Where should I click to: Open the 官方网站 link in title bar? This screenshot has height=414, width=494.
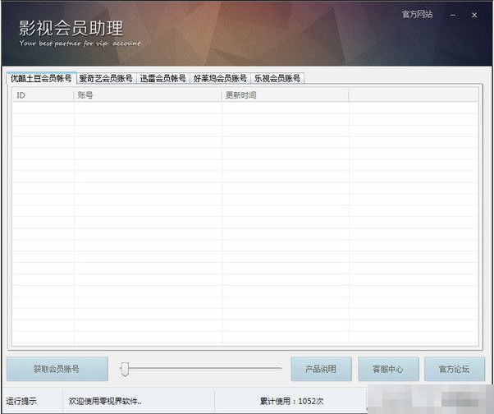417,15
